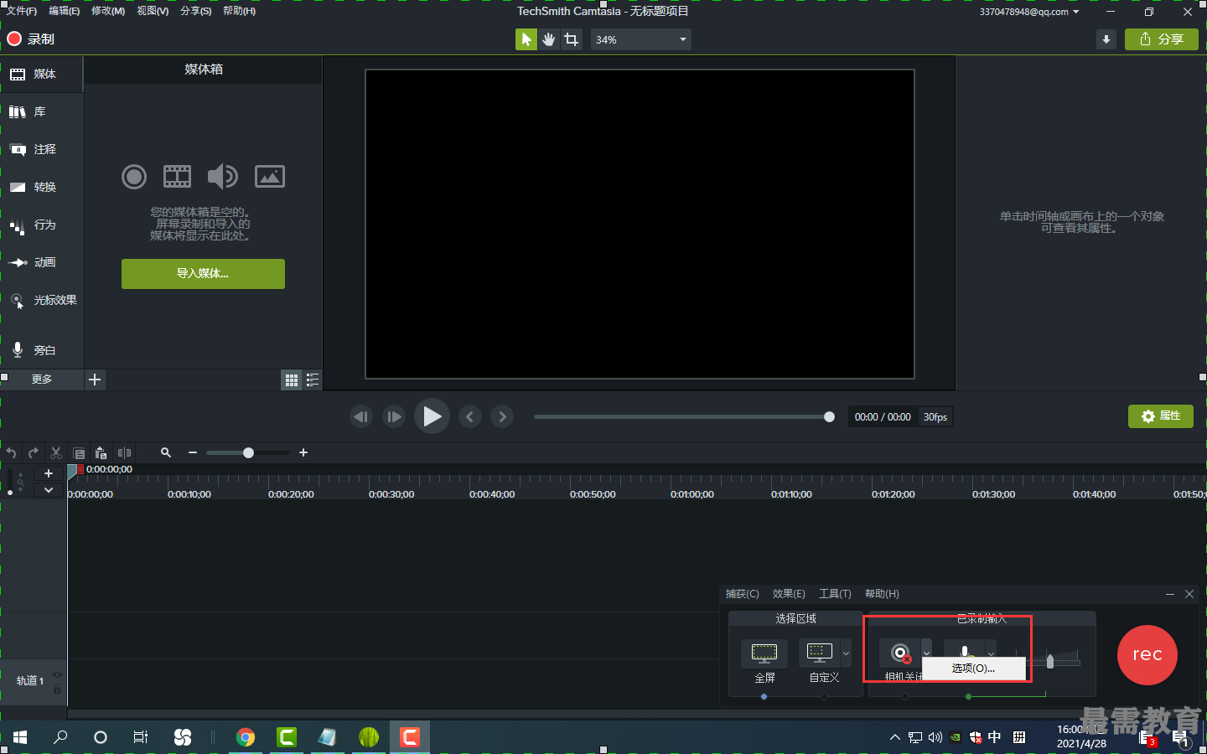Click the film strip video icon in media bin
Viewport: 1207px width, 754px height.
pos(177,176)
